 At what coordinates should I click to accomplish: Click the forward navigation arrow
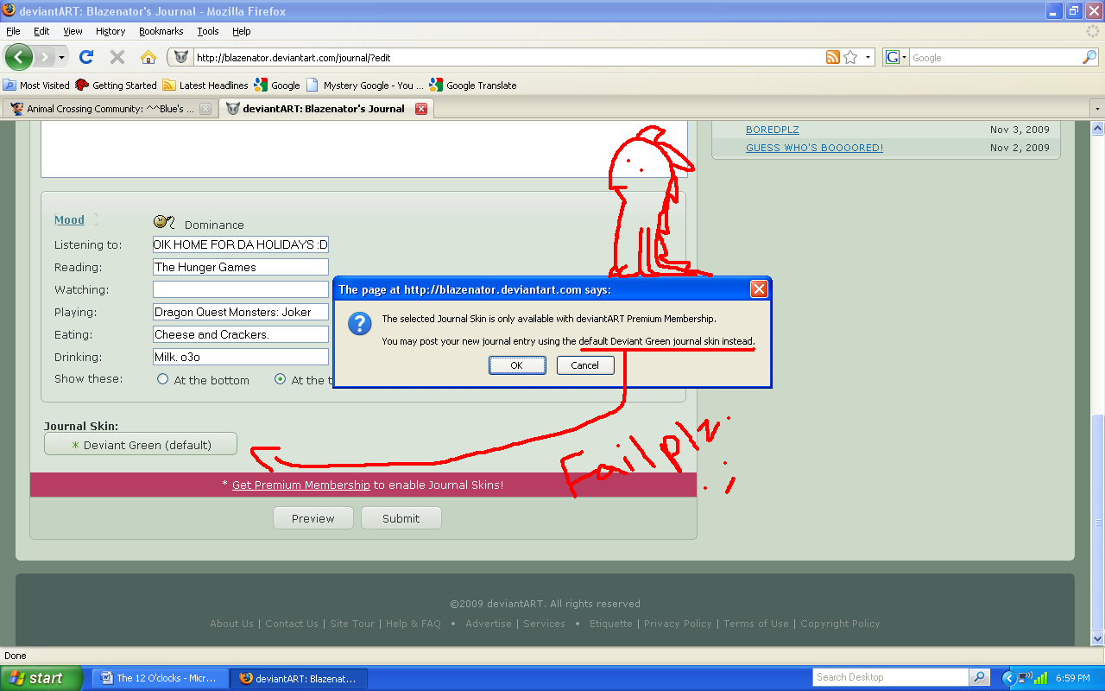(43, 57)
